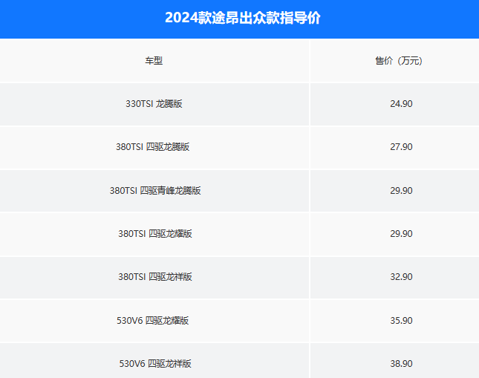Click the 530V6 四驱龙耀版 model cell

point(153,321)
